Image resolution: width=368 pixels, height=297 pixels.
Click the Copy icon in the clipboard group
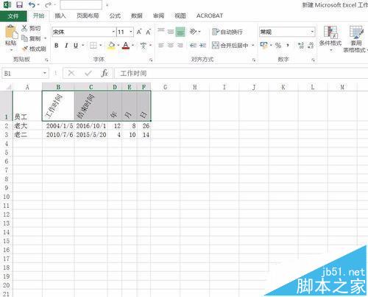coord(24,38)
